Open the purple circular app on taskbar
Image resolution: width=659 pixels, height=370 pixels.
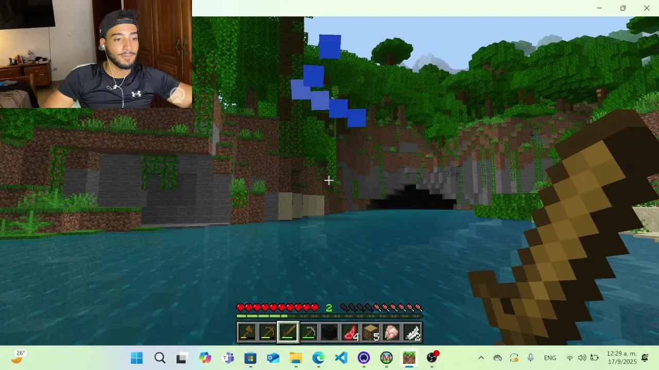click(363, 358)
